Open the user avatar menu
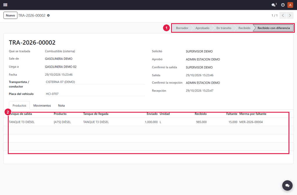297x195 pixels. click(x=290, y=5)
